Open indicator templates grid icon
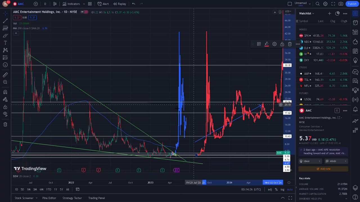This screenshot has height=202, width=360. coord(90,4)
